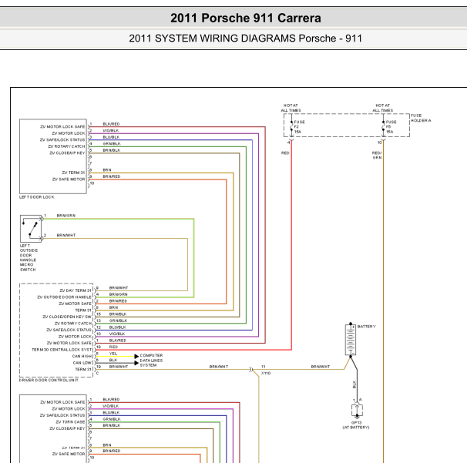Click the battery symbol
The image size is (467, 463).
[351, 340]
